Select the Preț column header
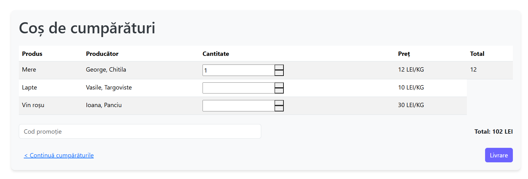This screenshot has height=179, width=528. point(404,54)
